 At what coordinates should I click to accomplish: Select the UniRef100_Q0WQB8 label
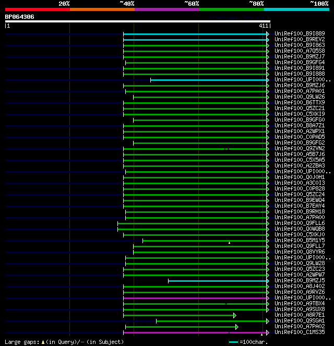coord(300,229)
